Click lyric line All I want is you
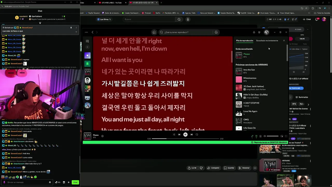This screenshot has width=332, height=187. coord(122,60)
